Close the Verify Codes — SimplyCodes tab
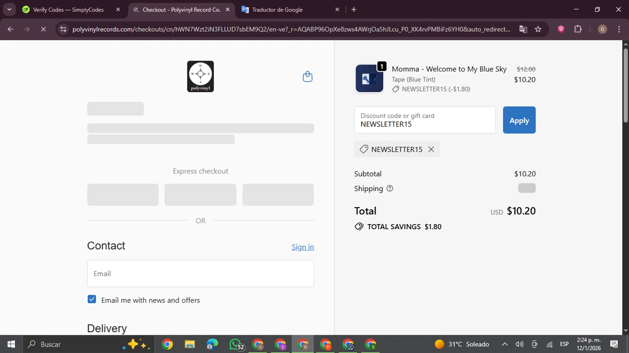 point(118,10)
